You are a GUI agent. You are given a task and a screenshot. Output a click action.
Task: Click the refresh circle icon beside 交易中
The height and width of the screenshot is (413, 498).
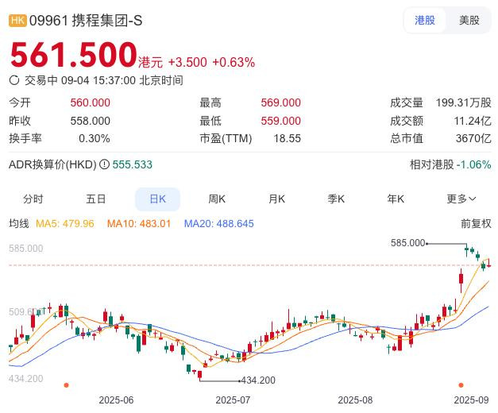click(14, 80)
